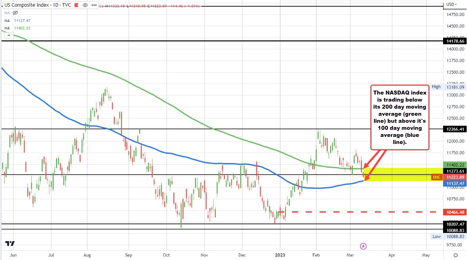The image size is (467, 260).
Task: Click the Oct label on time axis
Action: (x=166, y=255)
